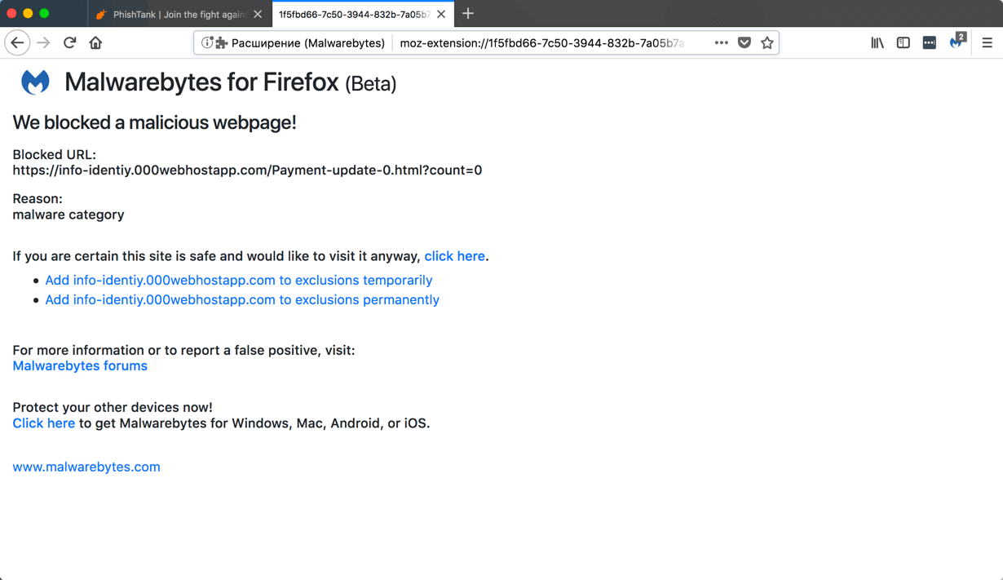Go to the Firefox home page
Screen dimensions: 1003x580
[x=94, y=42]
